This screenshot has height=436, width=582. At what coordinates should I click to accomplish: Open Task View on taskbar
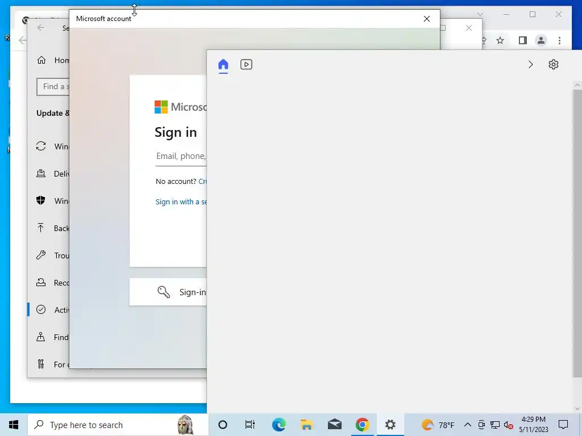coord(250,425)
